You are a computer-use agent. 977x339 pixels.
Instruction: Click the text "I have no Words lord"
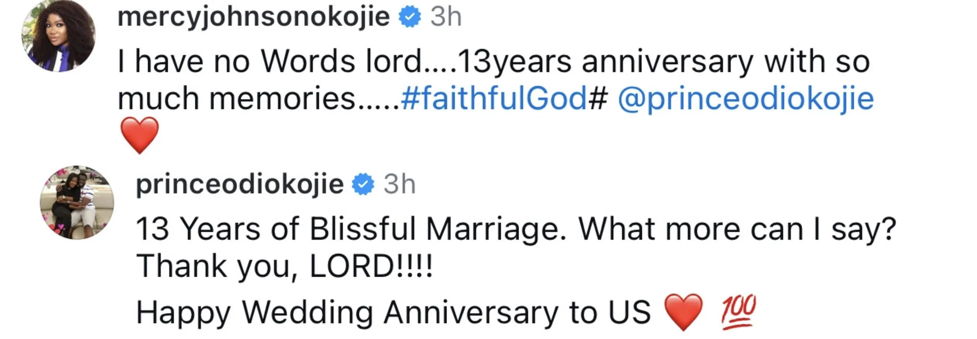(x=269, y=62)
